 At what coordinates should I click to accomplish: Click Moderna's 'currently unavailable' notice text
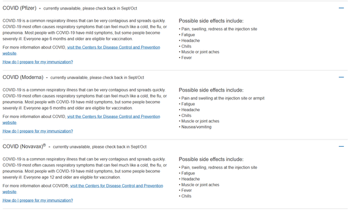pos(97,78)
